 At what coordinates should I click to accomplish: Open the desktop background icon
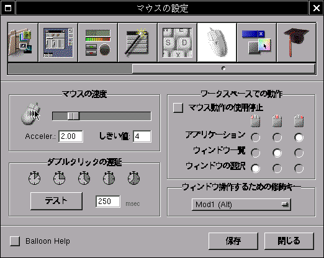tap(22, 42)
